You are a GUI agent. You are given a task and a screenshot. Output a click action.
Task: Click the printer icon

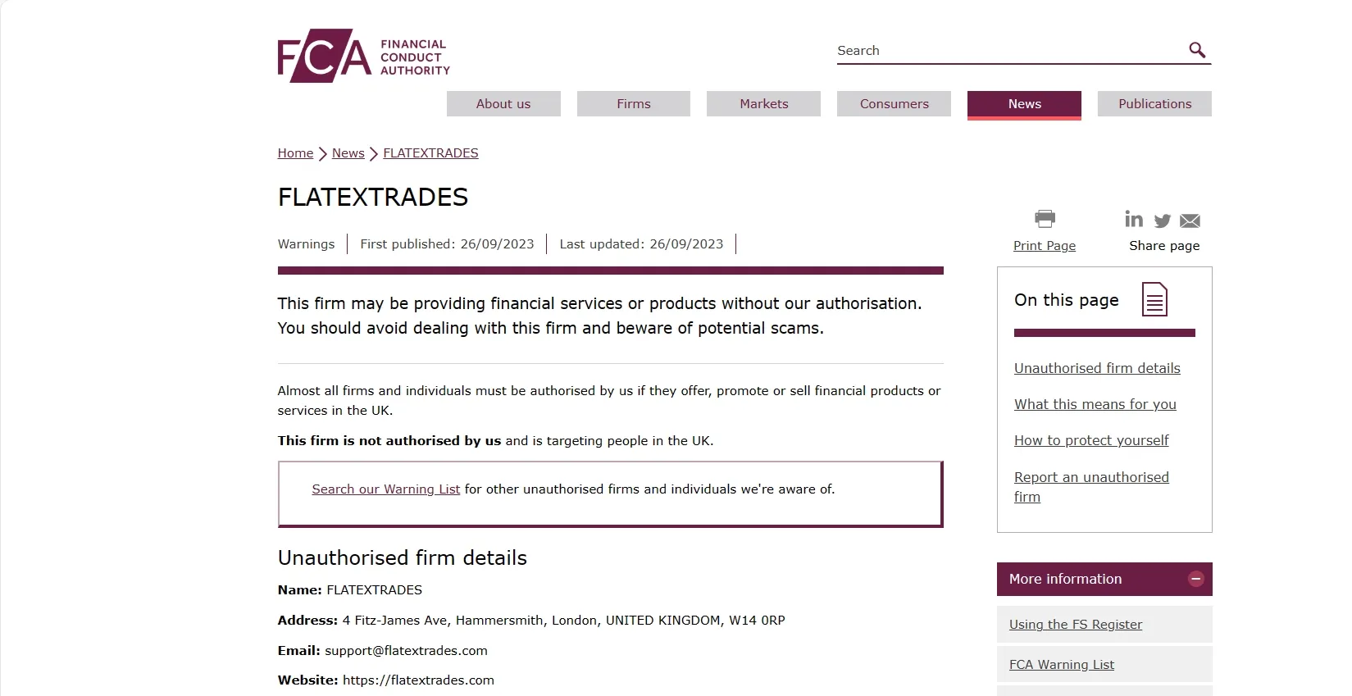point(1045,218)
